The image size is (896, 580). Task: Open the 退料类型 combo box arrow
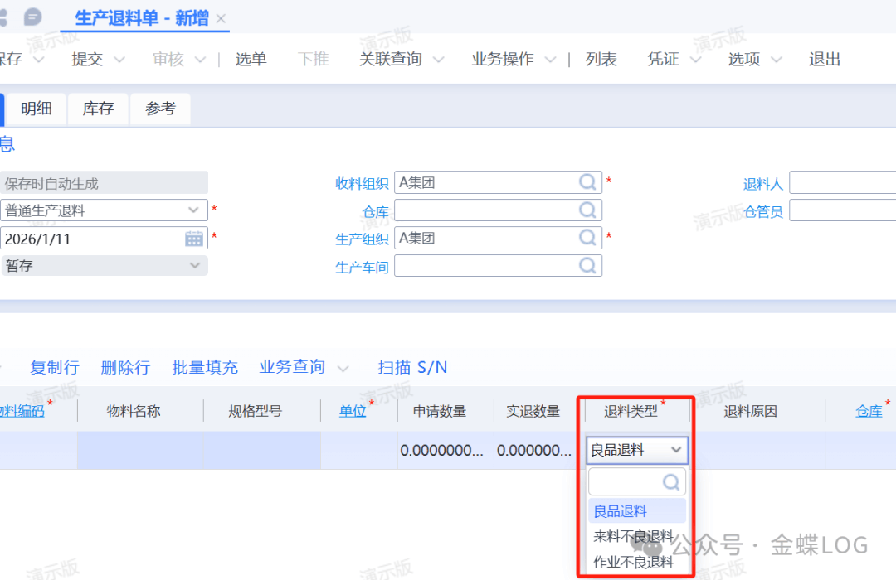(x=676, y=450)
